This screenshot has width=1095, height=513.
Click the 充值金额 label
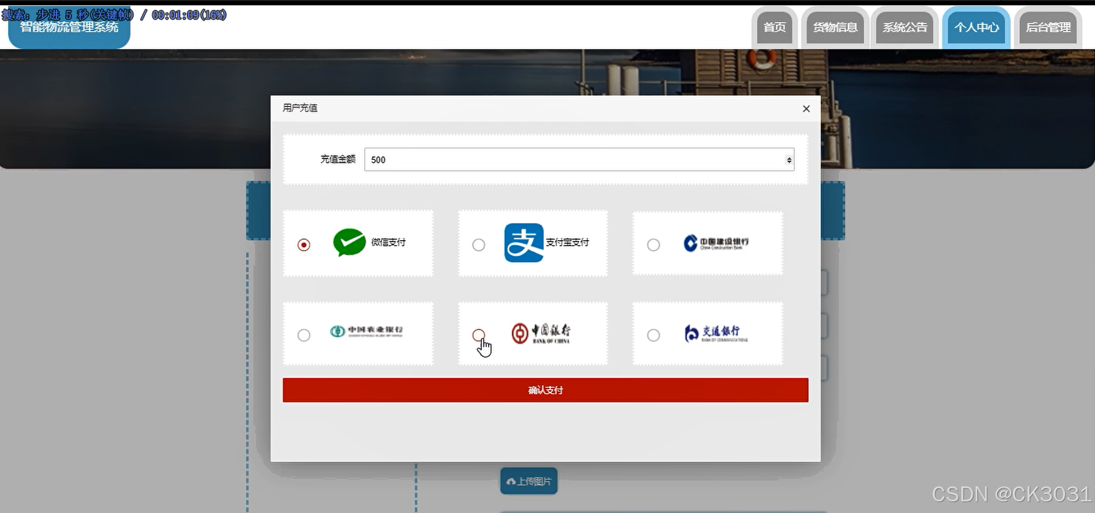coord(338,159)
